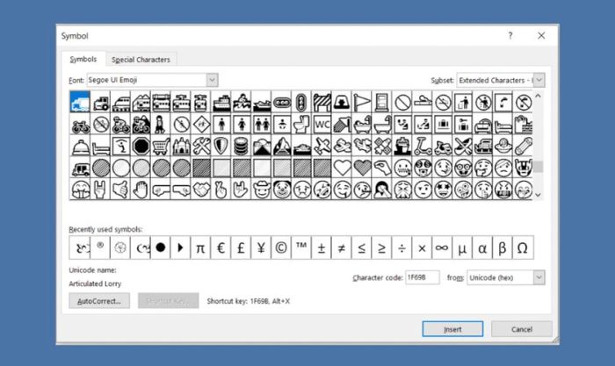Screen dimensions: 615x366
Task: Pick the tractor symbol in the grid
Action: 100,102
